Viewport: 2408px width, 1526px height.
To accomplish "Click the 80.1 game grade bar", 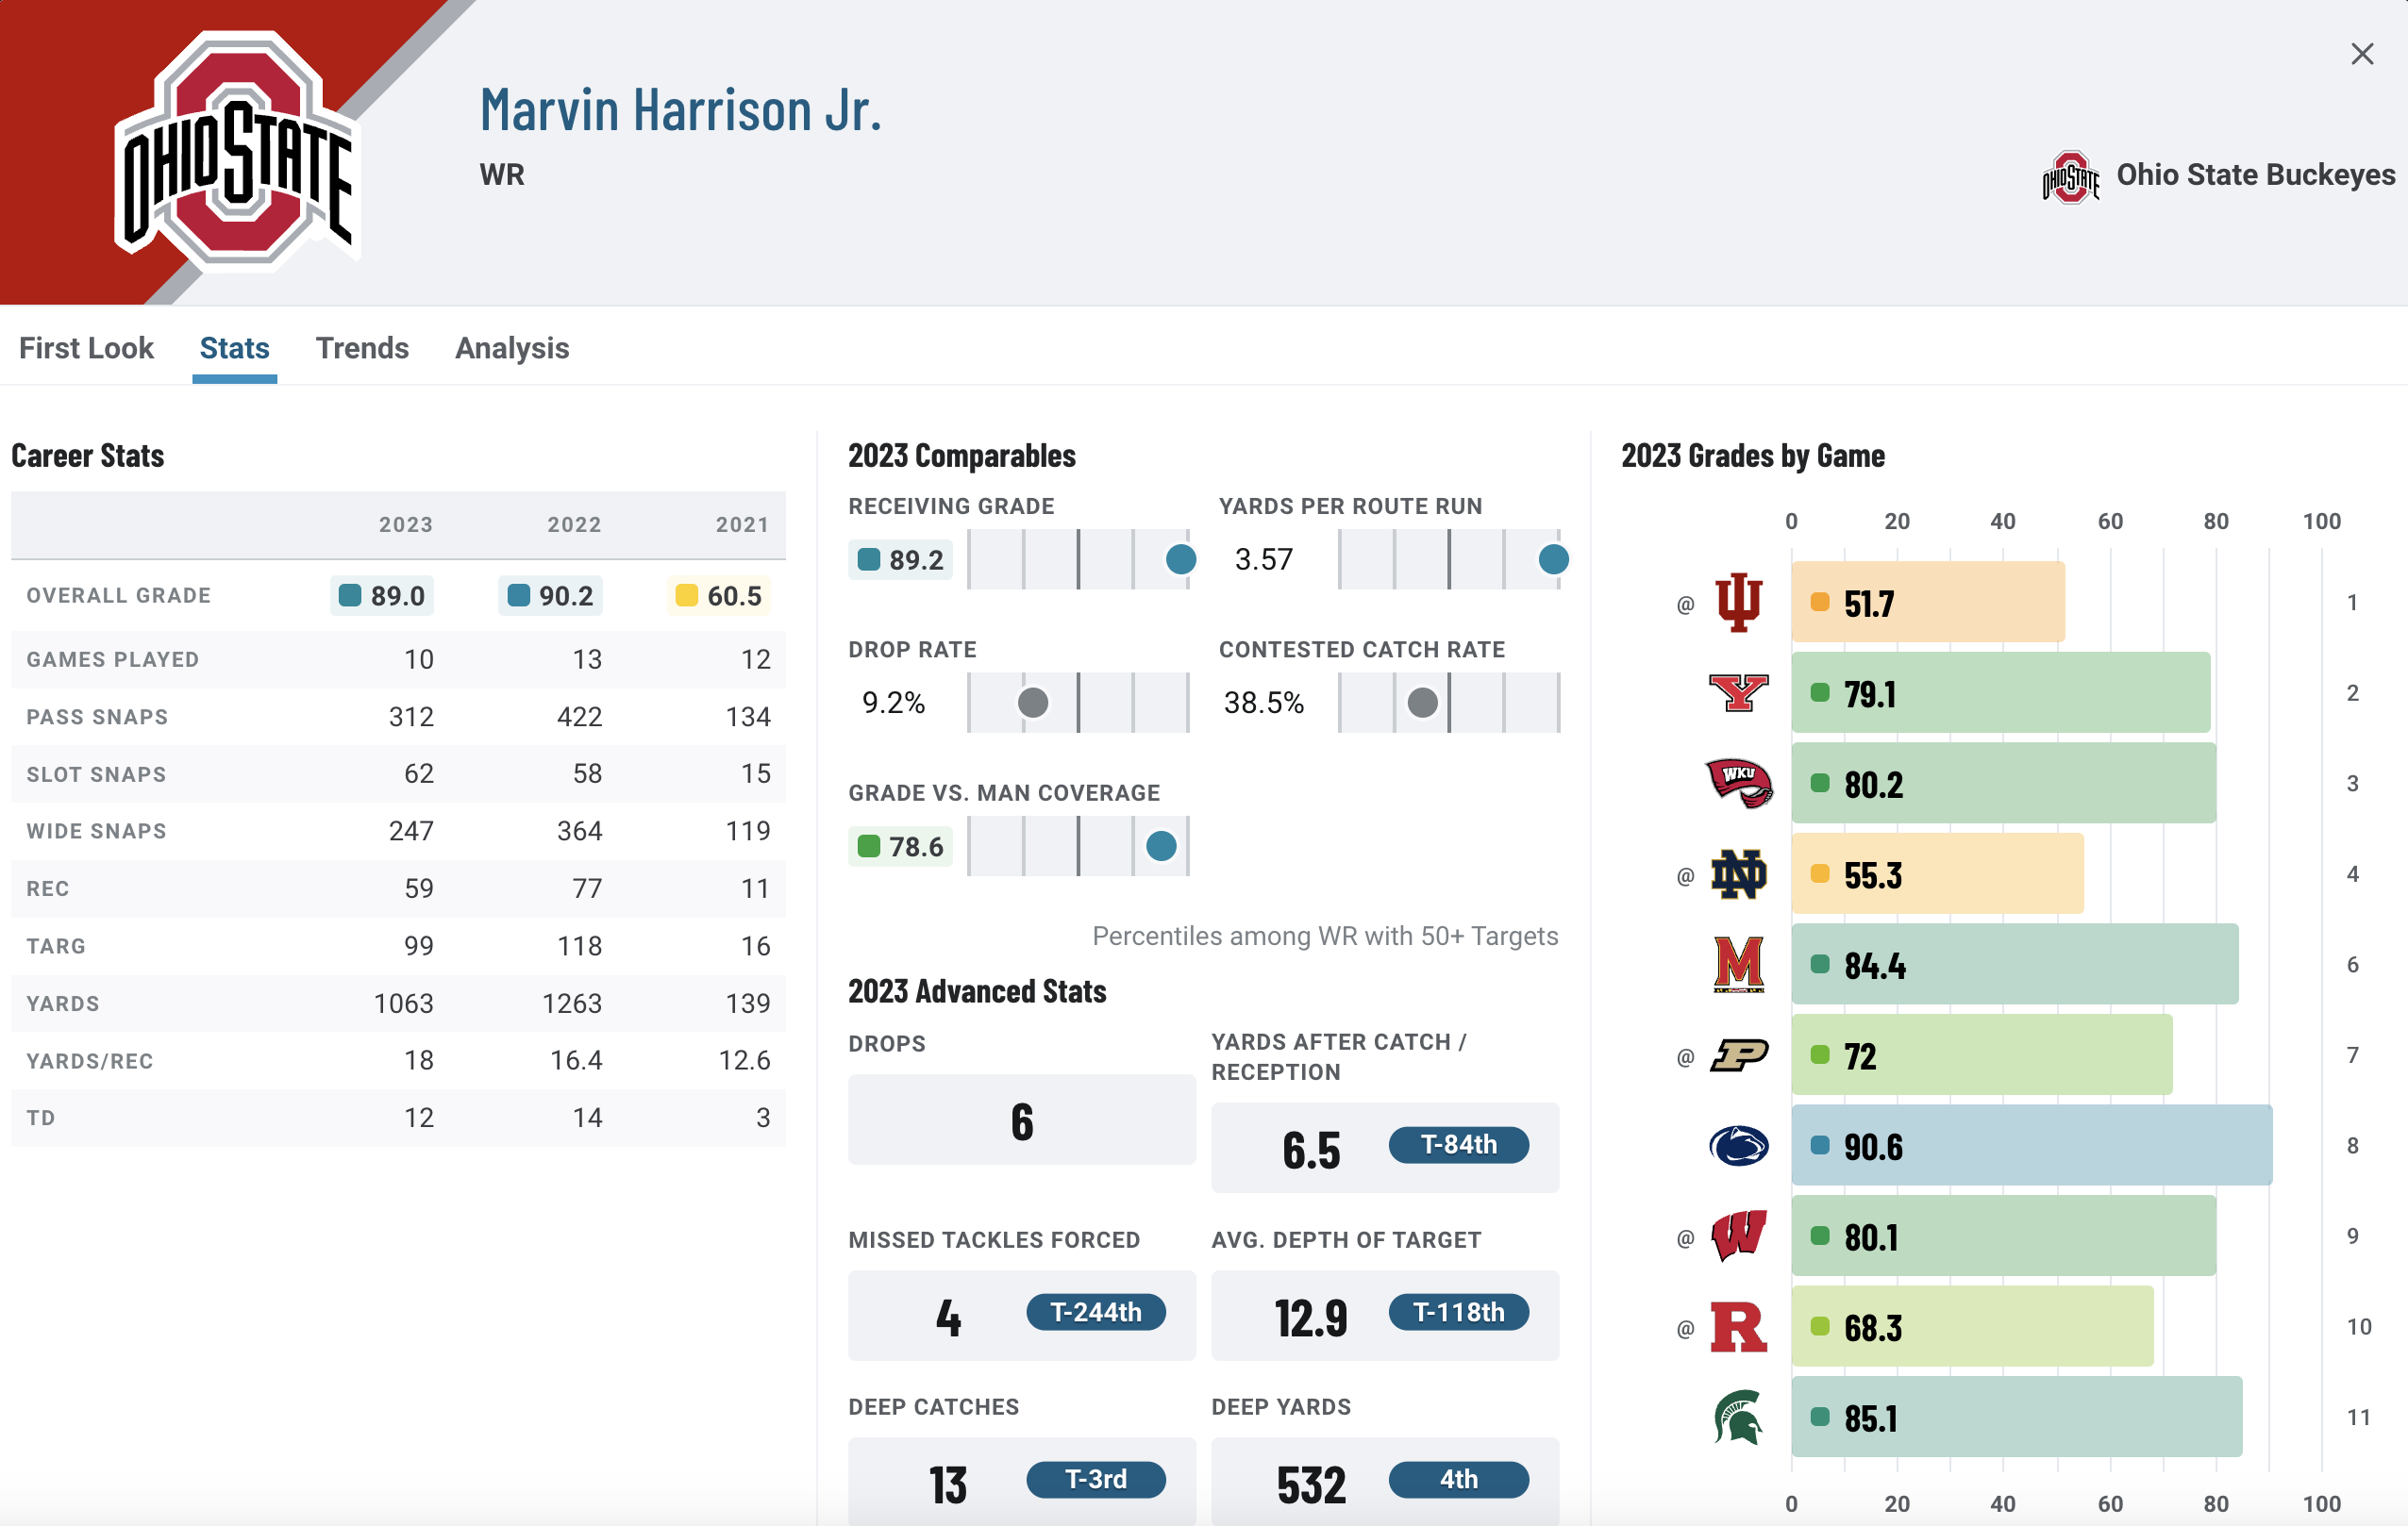I will click(x=2003, y=1236).
